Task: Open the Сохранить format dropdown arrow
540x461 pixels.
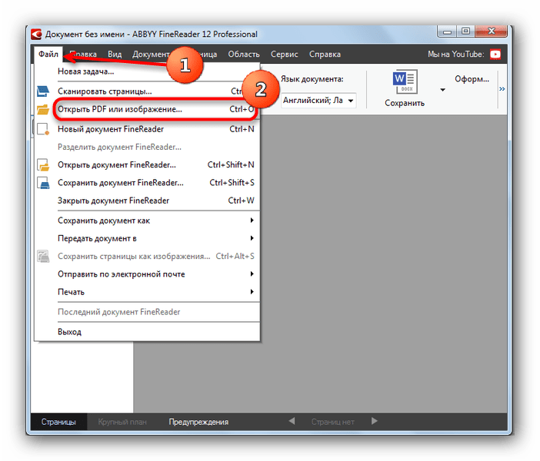Action: (442, 90)
